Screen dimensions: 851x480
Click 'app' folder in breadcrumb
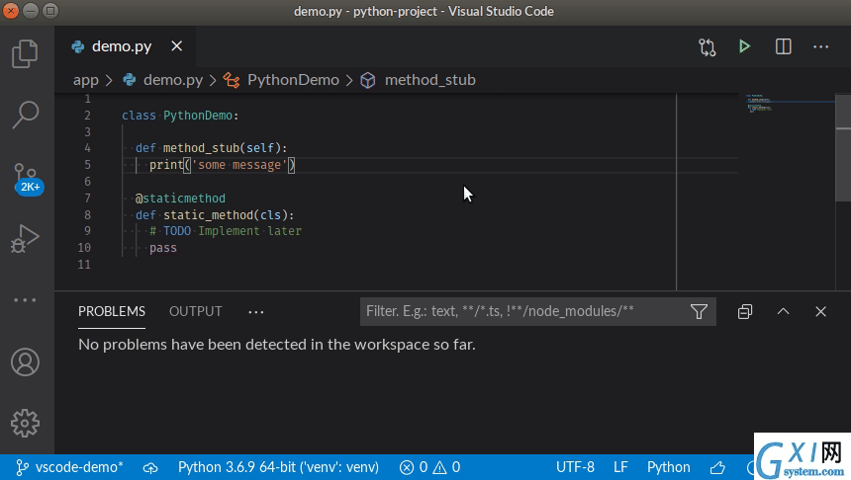coord(86,80)
